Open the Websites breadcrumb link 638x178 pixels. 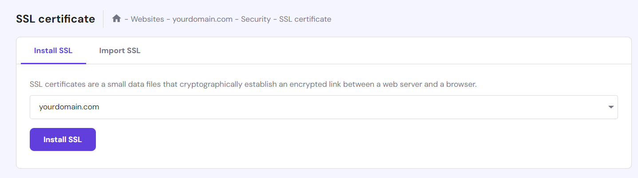(x=147, y=19)
